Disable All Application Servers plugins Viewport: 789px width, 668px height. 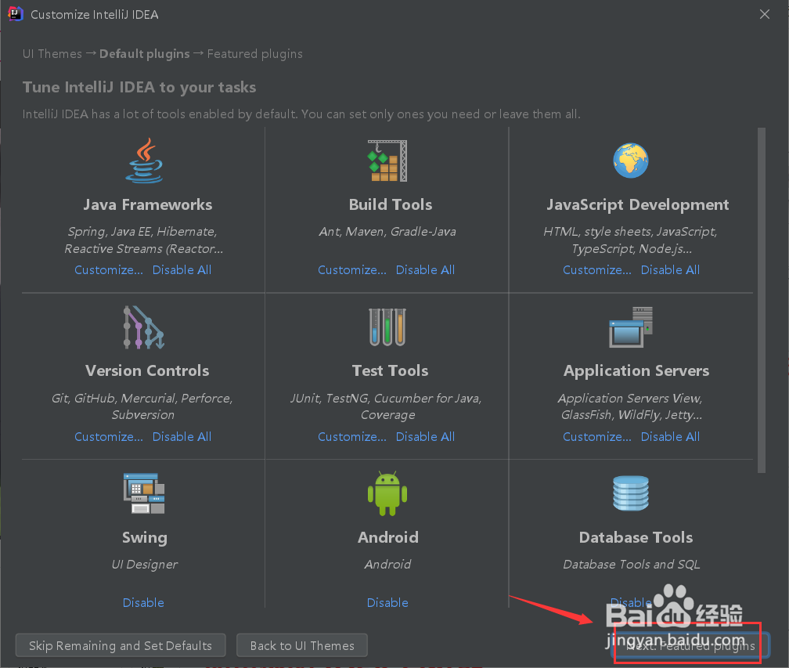tap(670, 436)
